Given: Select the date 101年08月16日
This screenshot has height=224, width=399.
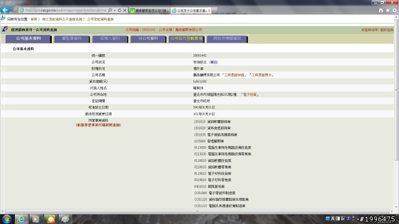Looking at the screenshot, I should point(204,114).
